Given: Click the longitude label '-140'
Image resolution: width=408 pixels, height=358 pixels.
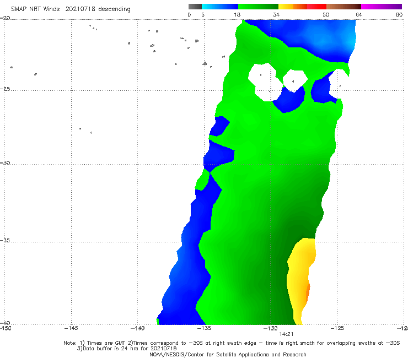Looking at the screenshot, I should click(x=137, y=328).
